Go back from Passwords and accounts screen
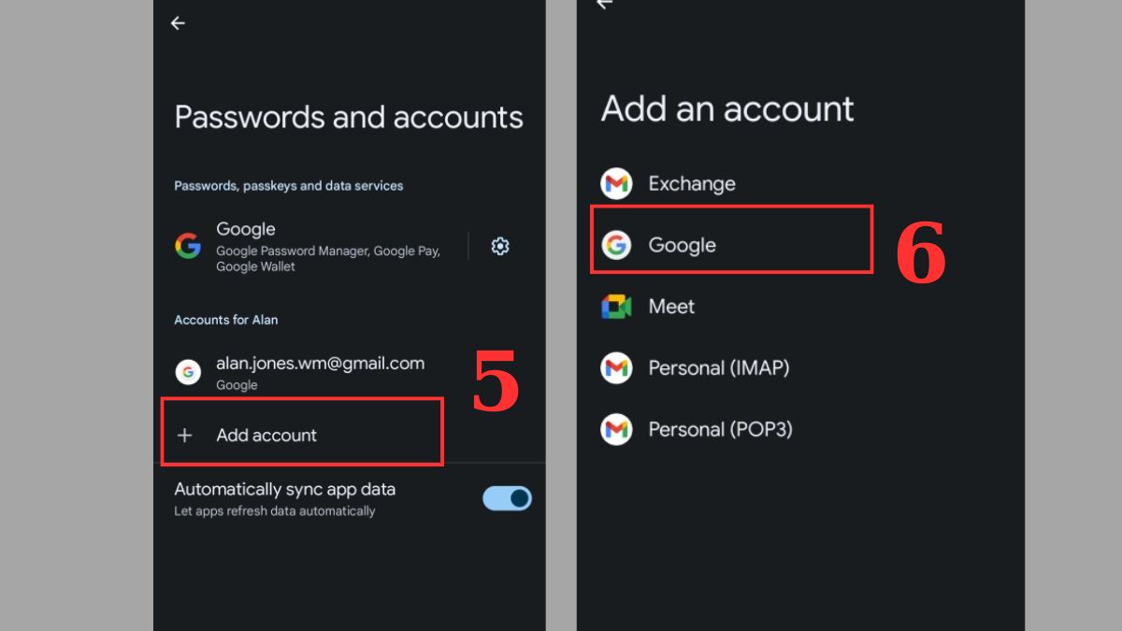The image size is (1122, 631). [x=178, y=23]
